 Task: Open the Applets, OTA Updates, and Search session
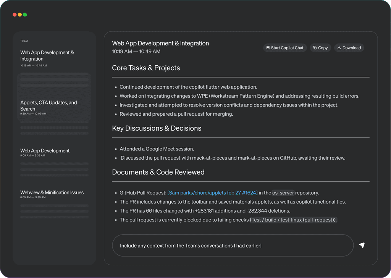(x=48, y=106)
